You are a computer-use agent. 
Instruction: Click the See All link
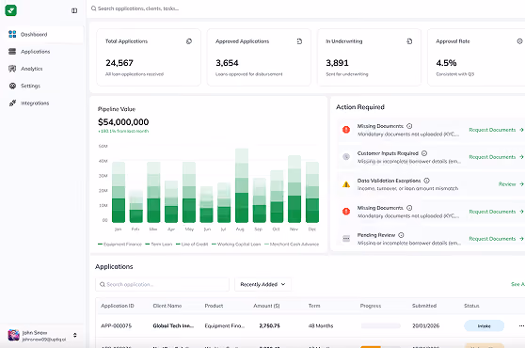pyautogui.click(x=517, y=284)
